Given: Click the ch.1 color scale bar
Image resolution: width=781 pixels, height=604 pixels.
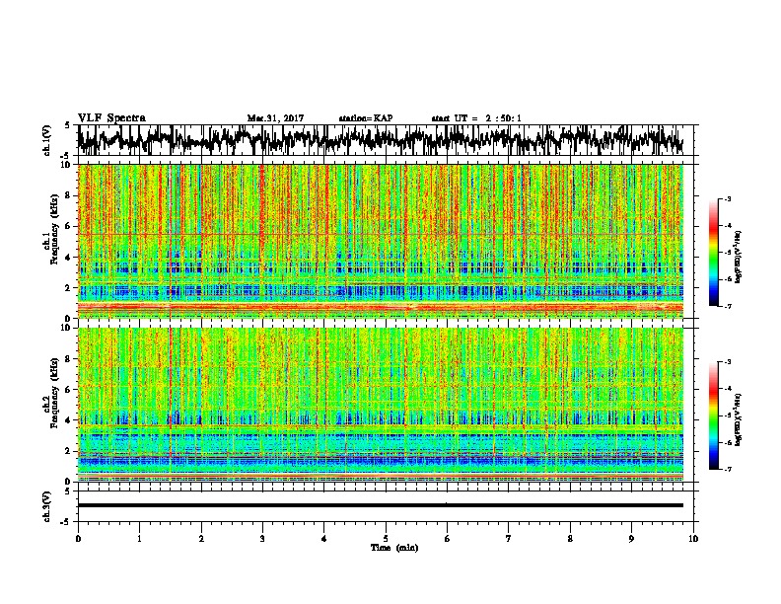Looking at the screenshot, I should pyautogui.click(x=713, y=253).
